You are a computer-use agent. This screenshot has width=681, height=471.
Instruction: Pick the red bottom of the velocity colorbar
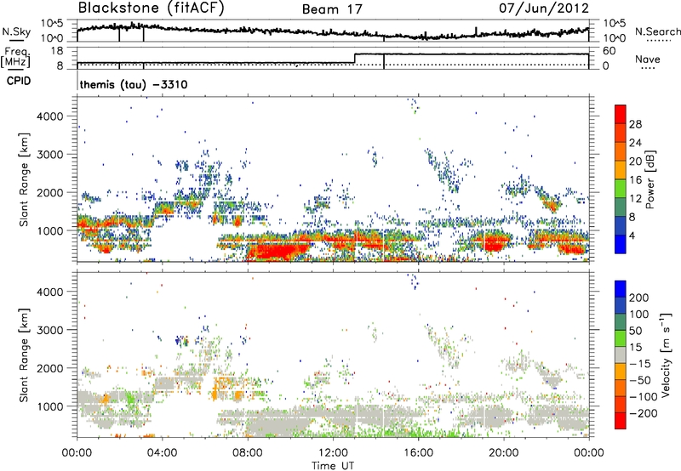(621, 421)
